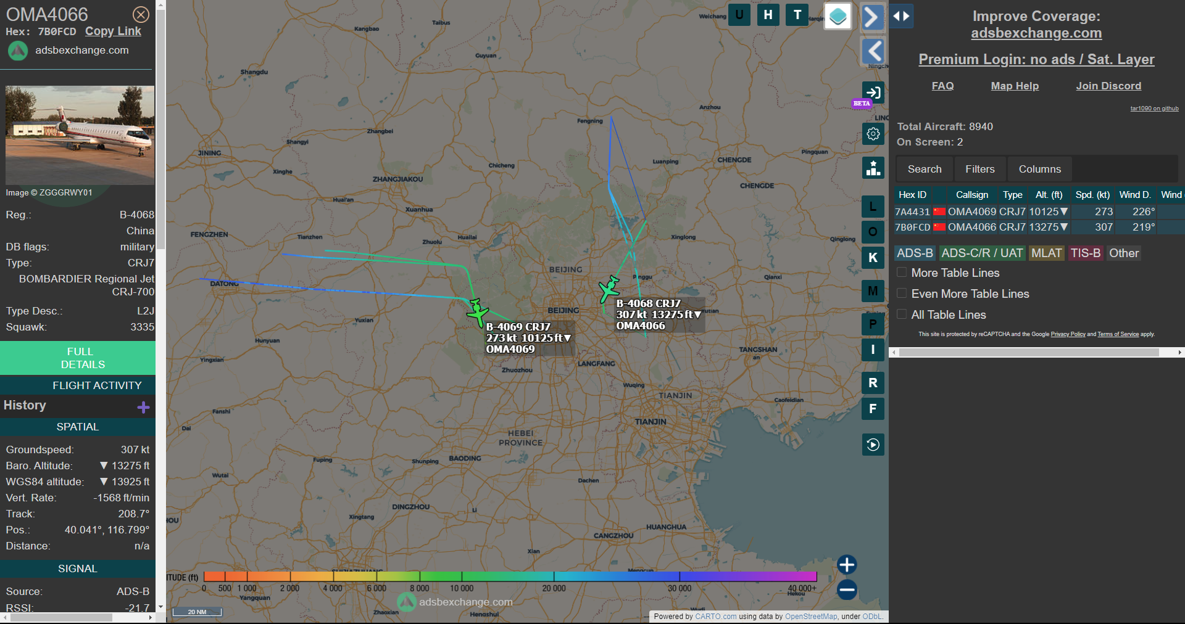Open the CARTO.com attribution link
This screenshot has height=624, width=1185.
pyautogui.click(x=715, y=616)
